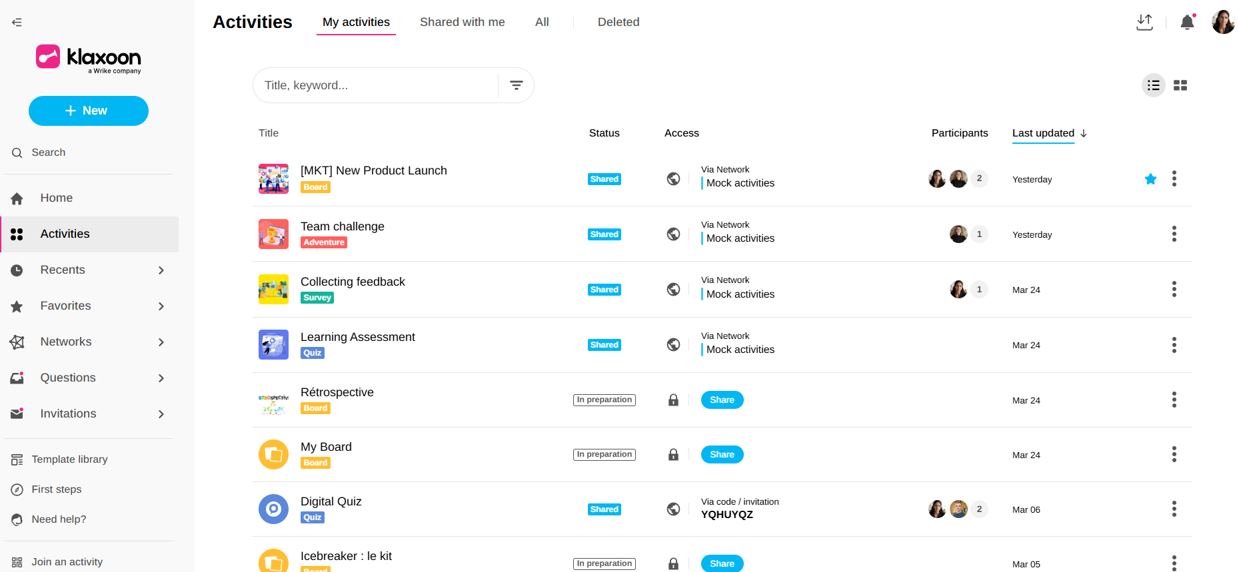Click lock icon on Rétrospective row
Image resolution: width=1239 pixels, height=572 pixels.
click(x=673, y=400)
